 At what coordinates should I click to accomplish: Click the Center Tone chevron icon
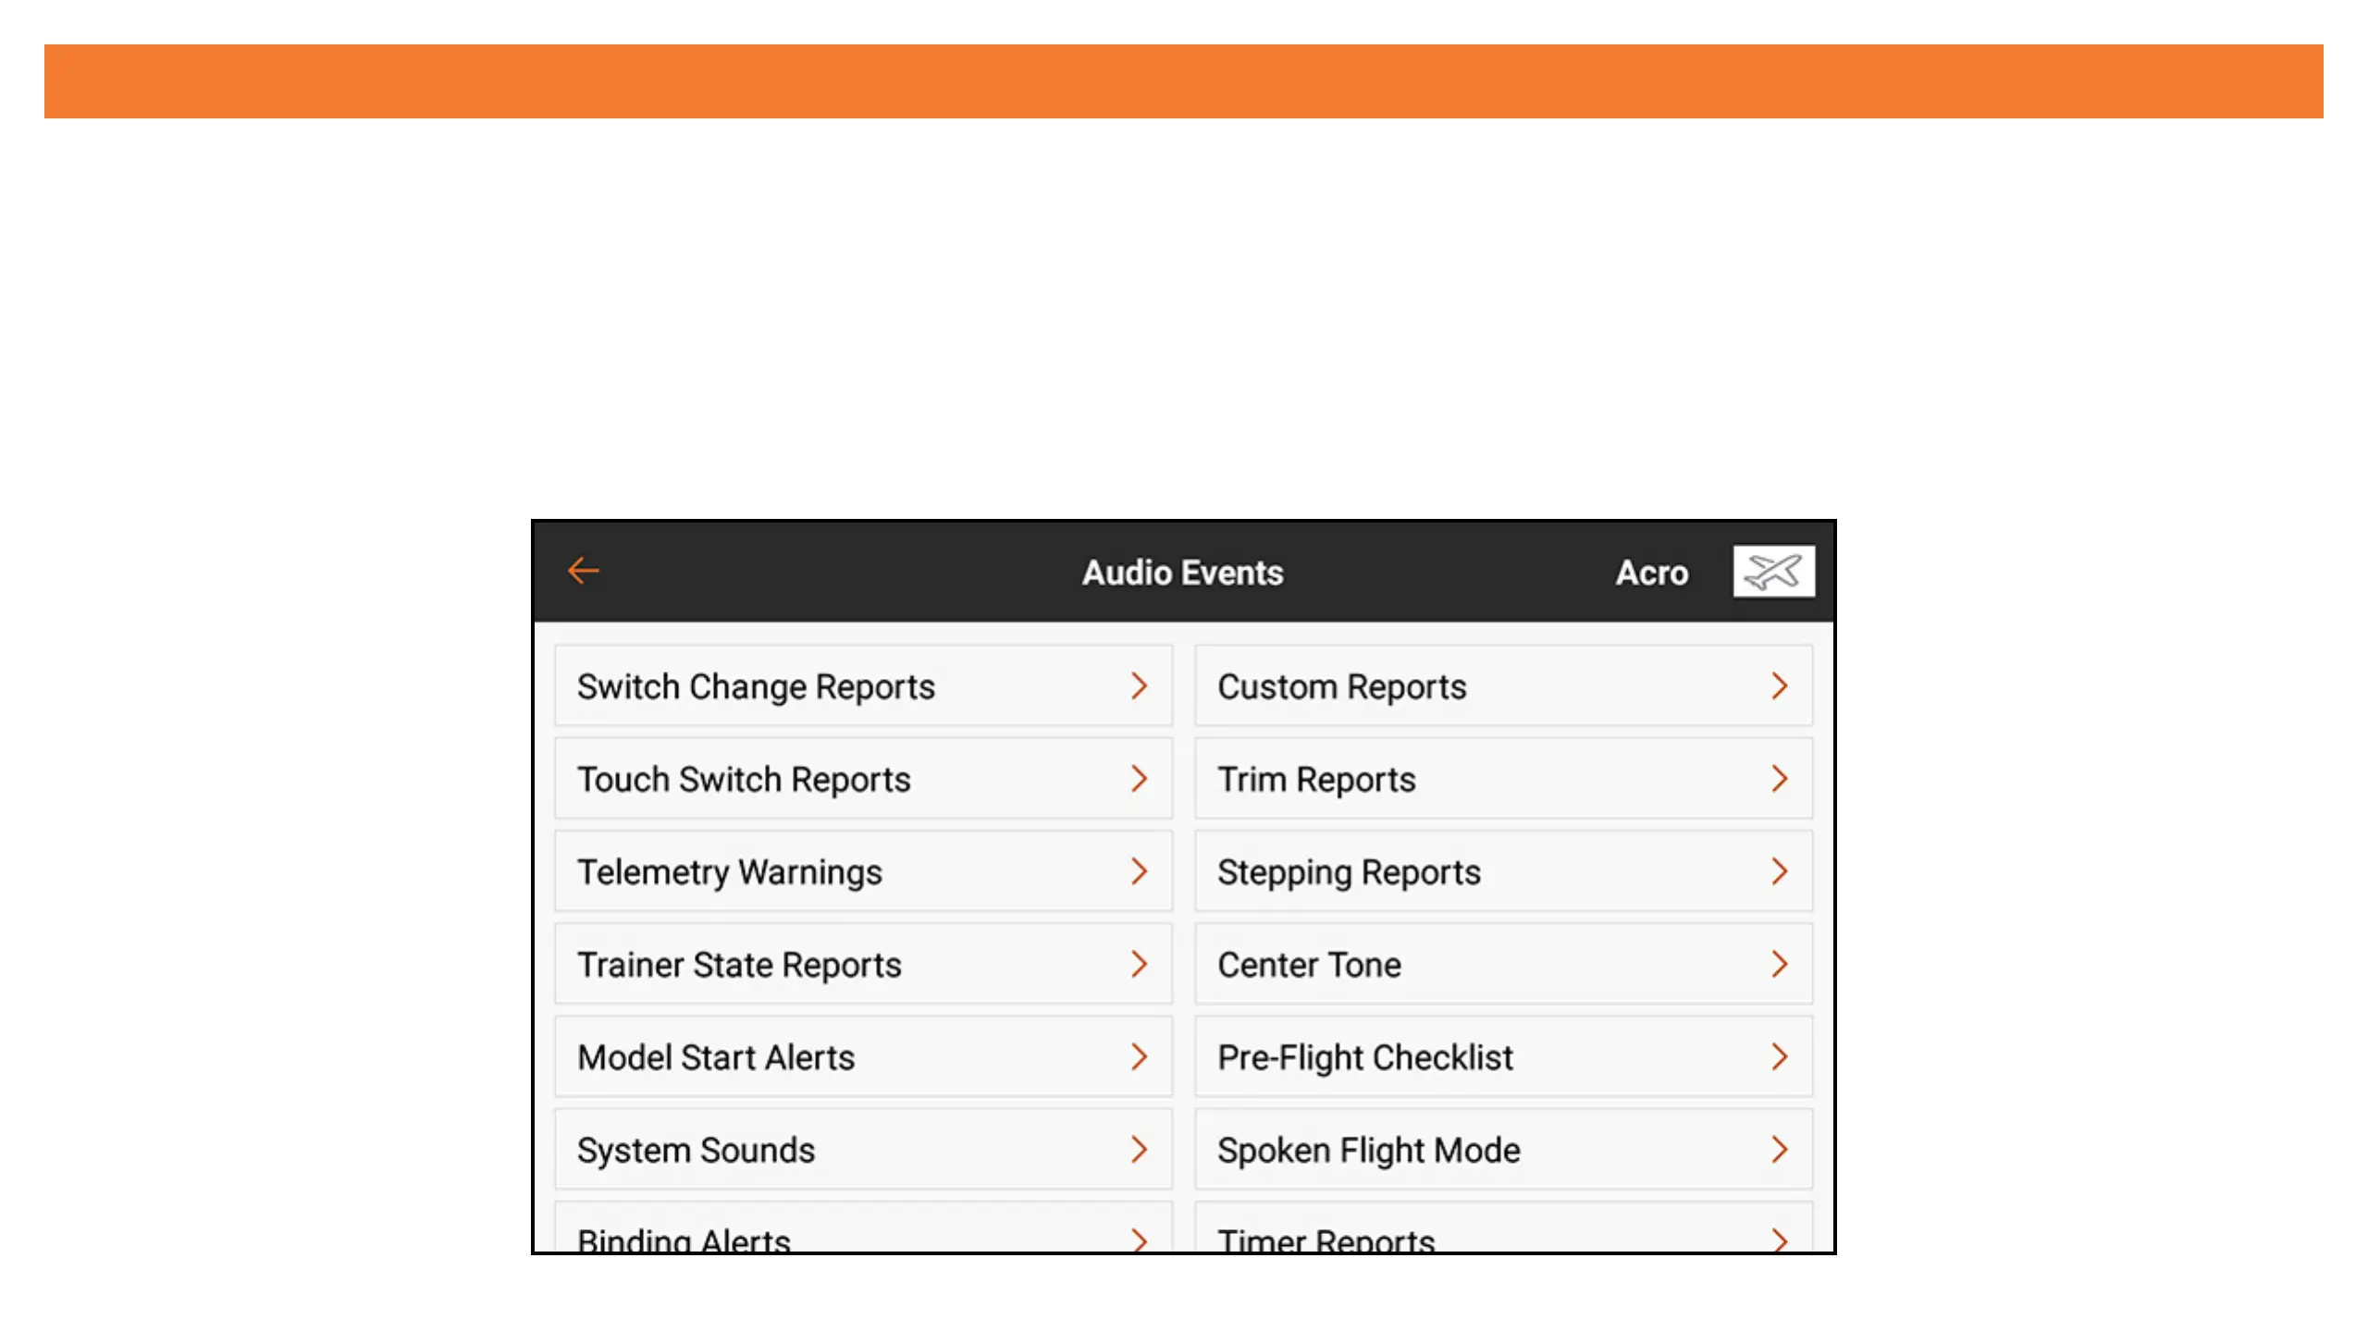pos(1779,964)
